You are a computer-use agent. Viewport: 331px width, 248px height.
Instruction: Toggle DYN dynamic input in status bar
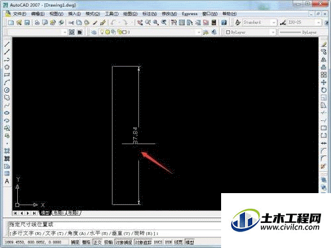168,242
